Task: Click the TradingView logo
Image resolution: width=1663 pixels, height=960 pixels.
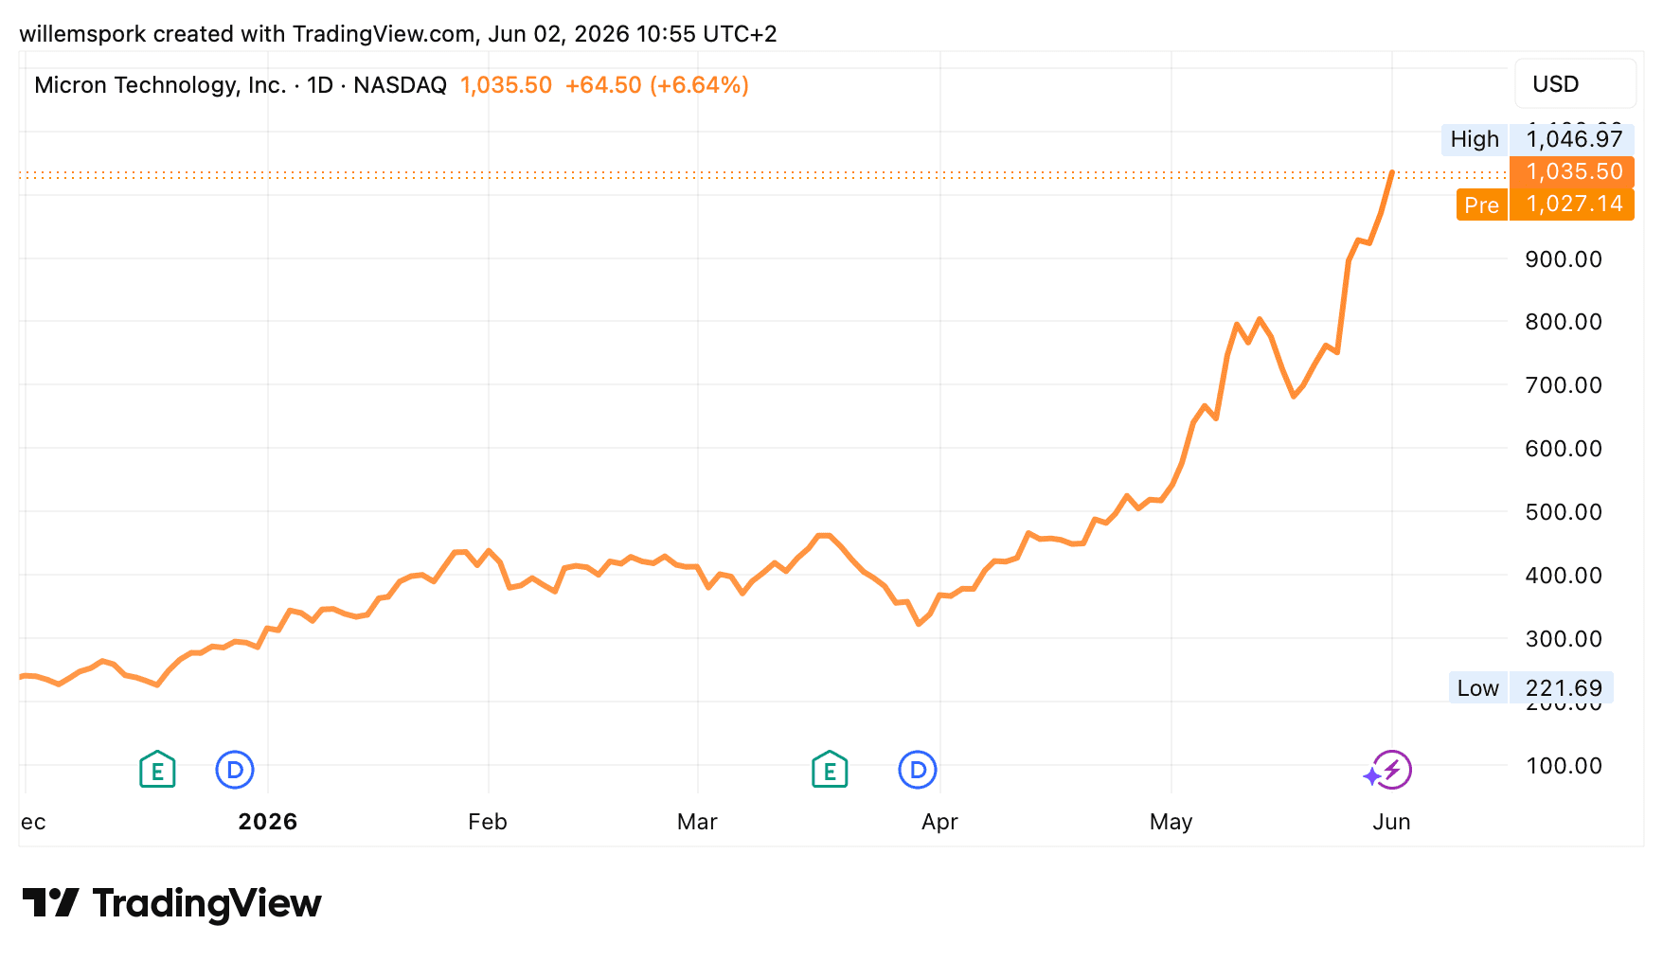Action: click(x=171, y=903)
